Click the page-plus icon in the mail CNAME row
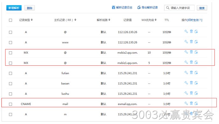The image size is (219, 124). coord(196,103)
